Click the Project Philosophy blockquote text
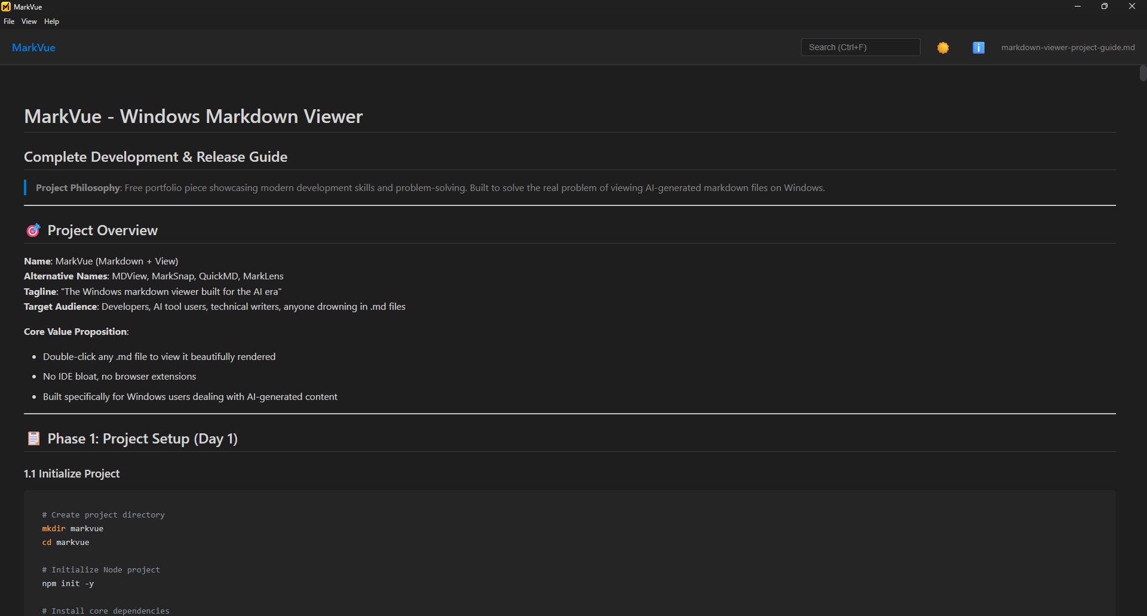The height and width of the screenshot is (616, 1147). click(430, 188)
